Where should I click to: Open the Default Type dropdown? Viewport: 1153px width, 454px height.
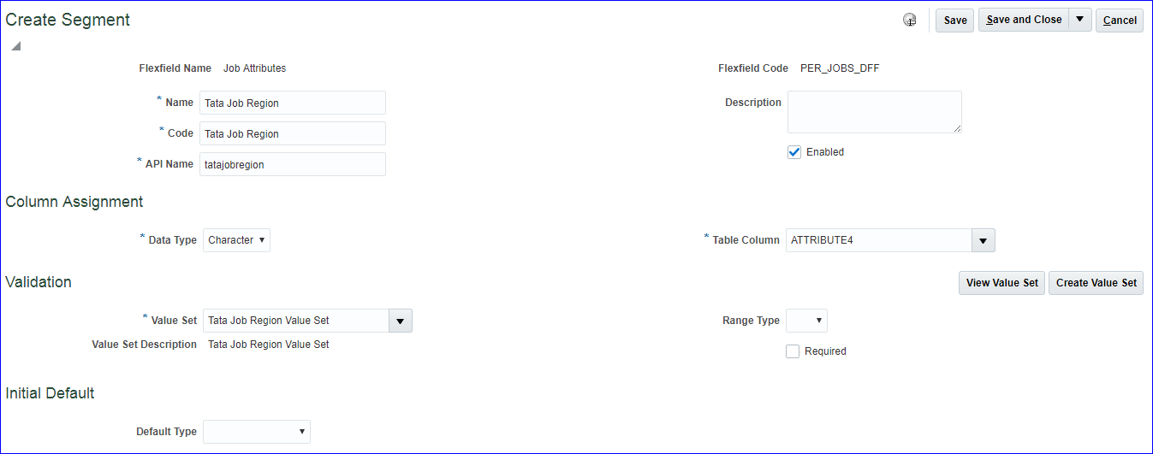257,432
